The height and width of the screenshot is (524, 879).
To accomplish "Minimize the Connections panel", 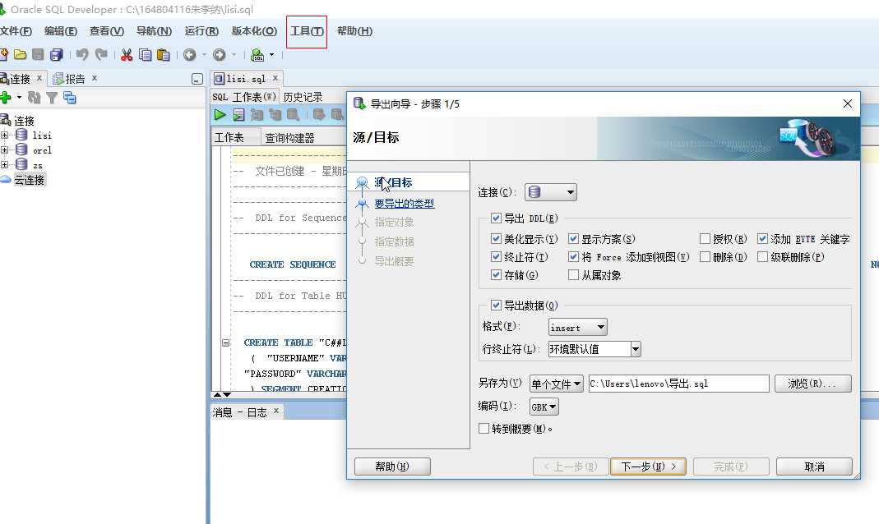I will [x=197, y=79].
